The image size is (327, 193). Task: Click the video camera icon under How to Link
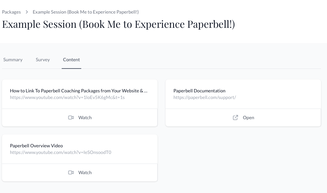[x=71, y=118]
